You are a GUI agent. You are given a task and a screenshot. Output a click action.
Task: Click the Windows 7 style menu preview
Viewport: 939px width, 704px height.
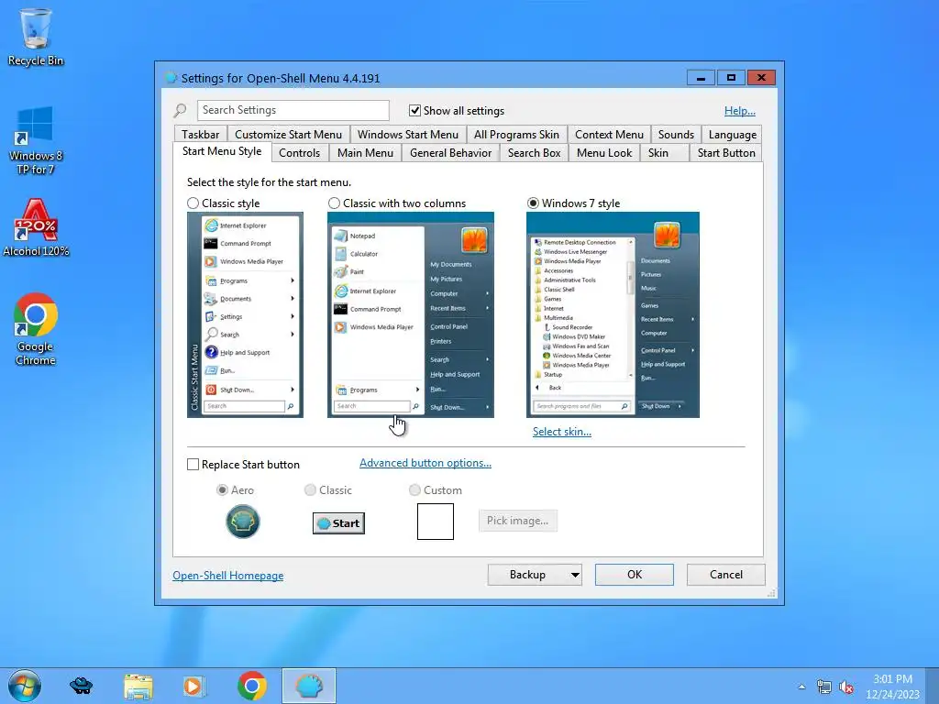pyautogui.click(x=613, y=315)
